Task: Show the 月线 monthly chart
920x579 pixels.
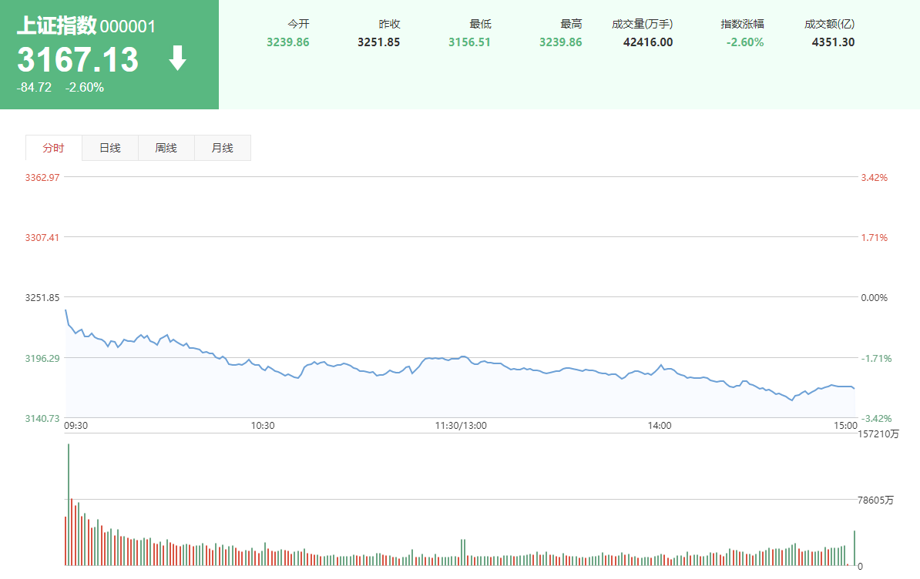Action: pos(223,148)
